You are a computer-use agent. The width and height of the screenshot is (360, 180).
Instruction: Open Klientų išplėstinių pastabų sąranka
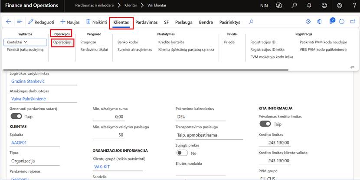click(x=186, y=49)
